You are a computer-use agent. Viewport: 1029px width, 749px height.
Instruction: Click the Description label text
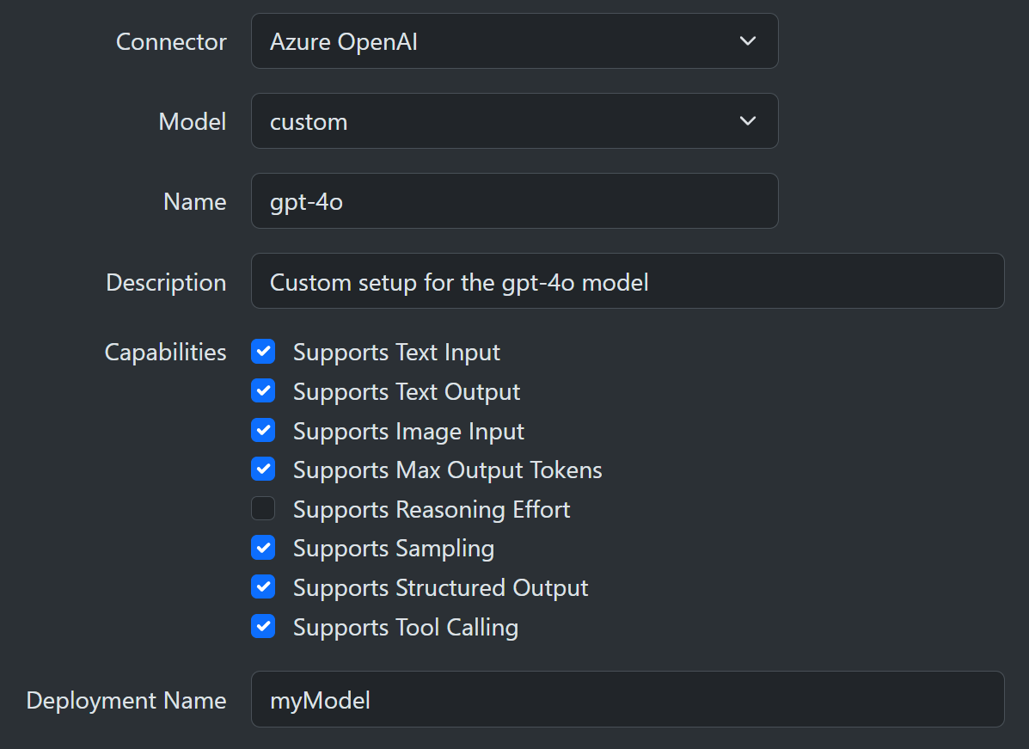tap(166, 282)
